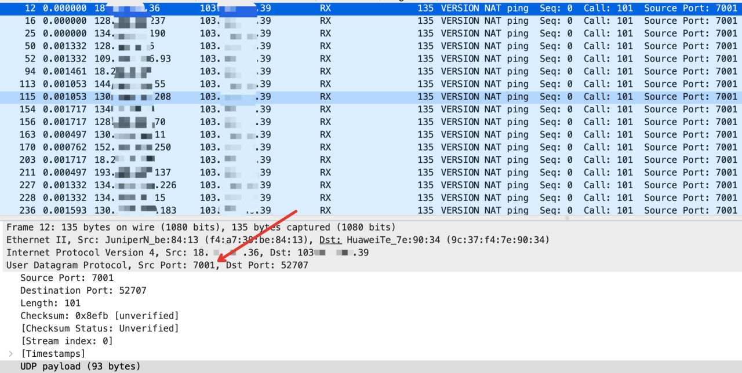This screenshot has width=742, height=373.
Task: Select the Destination Port: 52707 field
Action: point(83,291)
